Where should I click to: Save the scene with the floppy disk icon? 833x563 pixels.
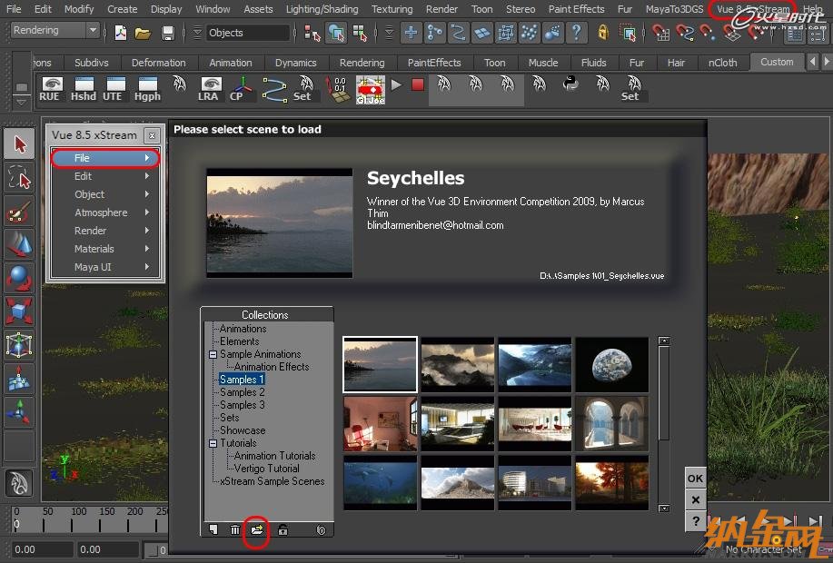[x=168, y=33]
